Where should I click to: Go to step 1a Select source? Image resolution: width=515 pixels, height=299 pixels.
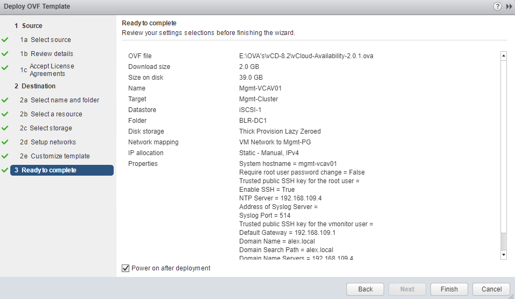(x=51, y=40)
